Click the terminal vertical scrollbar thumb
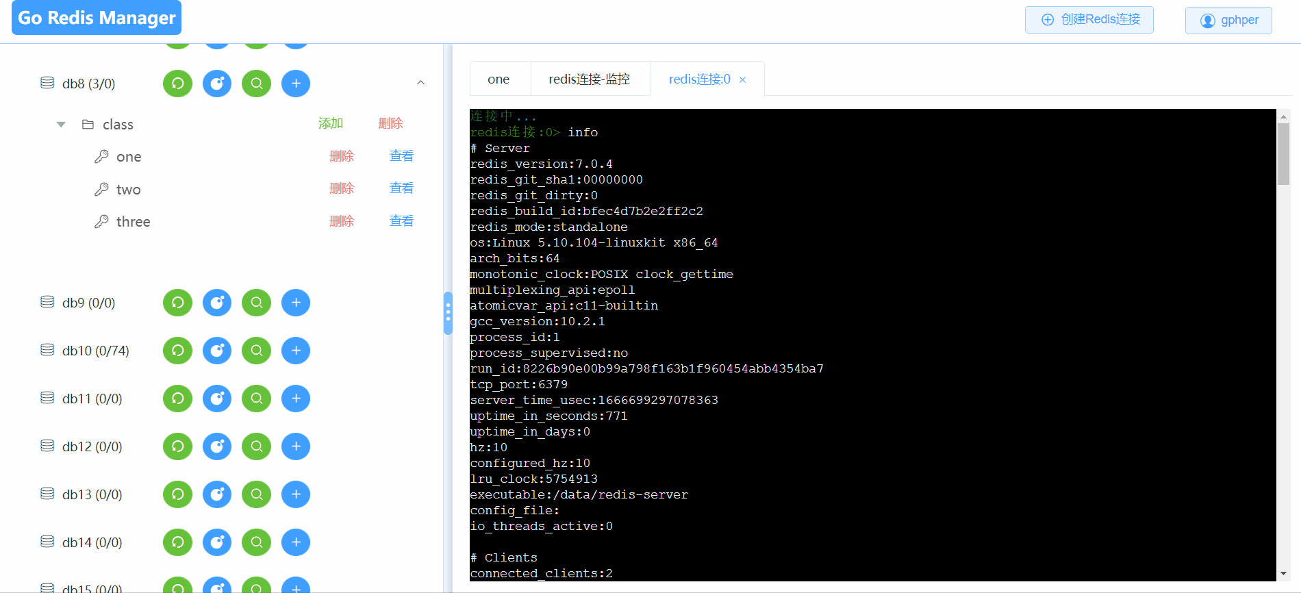Image resolution: width=1301 pixels, height=593 pixels. point(1284,154)
